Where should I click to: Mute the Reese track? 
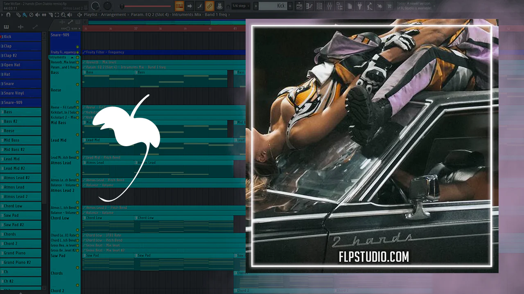click(77, 102)
